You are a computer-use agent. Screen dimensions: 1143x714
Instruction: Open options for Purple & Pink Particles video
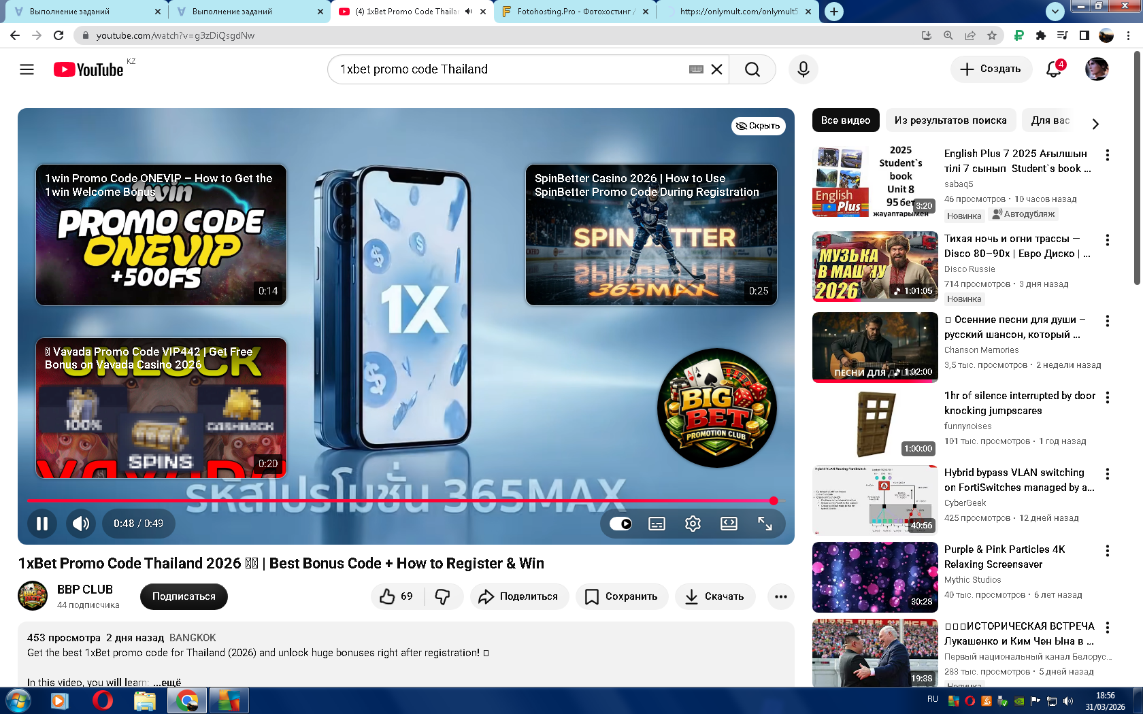[x=1108, y=551]
